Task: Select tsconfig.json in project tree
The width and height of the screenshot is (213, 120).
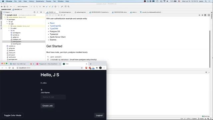Action: pos(17,44)
